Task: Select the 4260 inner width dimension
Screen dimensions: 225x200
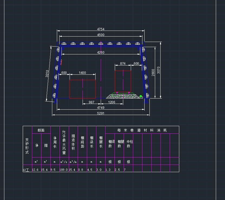Action: [x=100, y=53]
